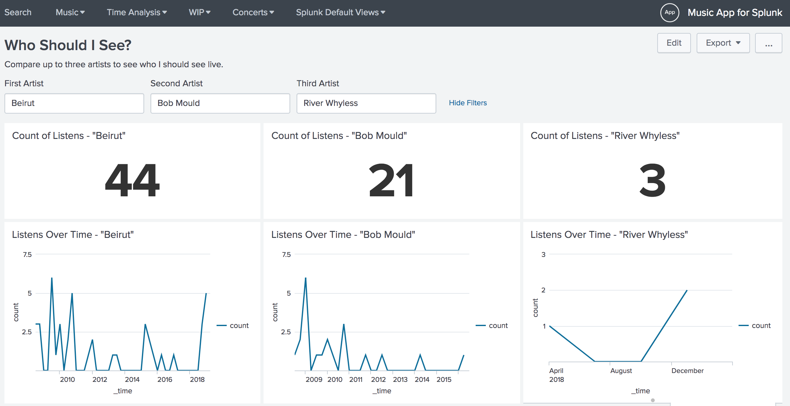Click the 2009 label on Bob Mould chart

314,379
